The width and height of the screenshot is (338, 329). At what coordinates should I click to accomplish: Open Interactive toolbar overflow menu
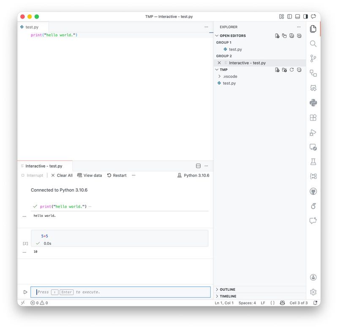[x=134, y=175]
